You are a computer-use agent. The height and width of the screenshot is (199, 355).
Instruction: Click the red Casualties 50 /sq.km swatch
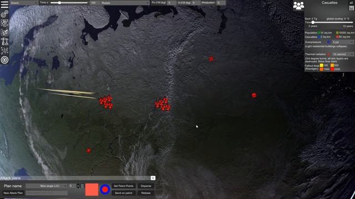(337, 36)
